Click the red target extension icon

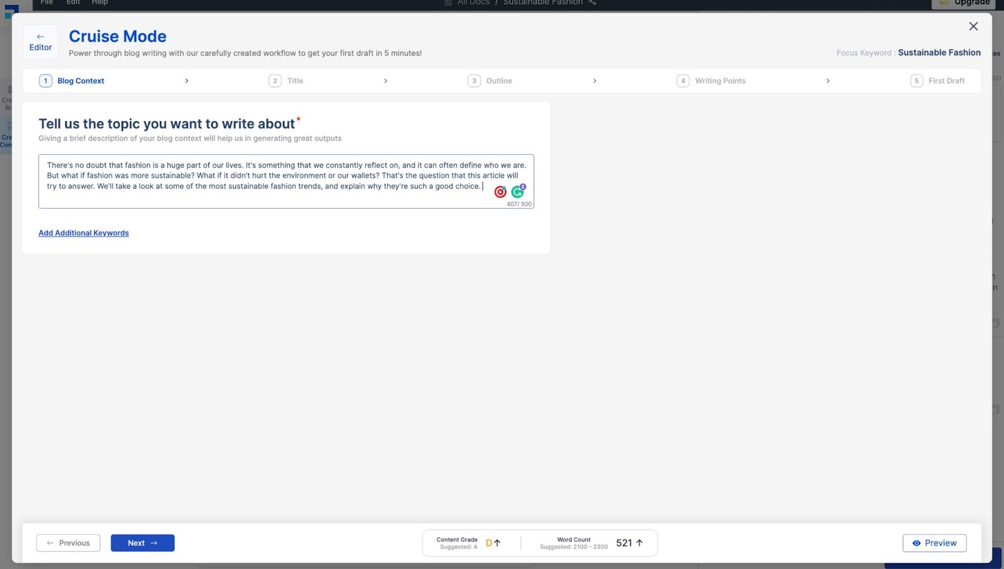(500, 192)
